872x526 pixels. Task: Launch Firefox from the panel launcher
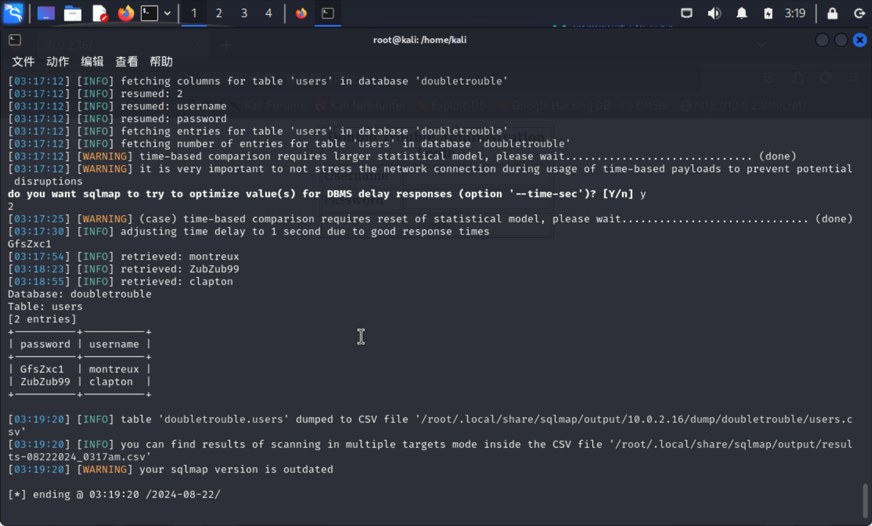click(126, 13)
